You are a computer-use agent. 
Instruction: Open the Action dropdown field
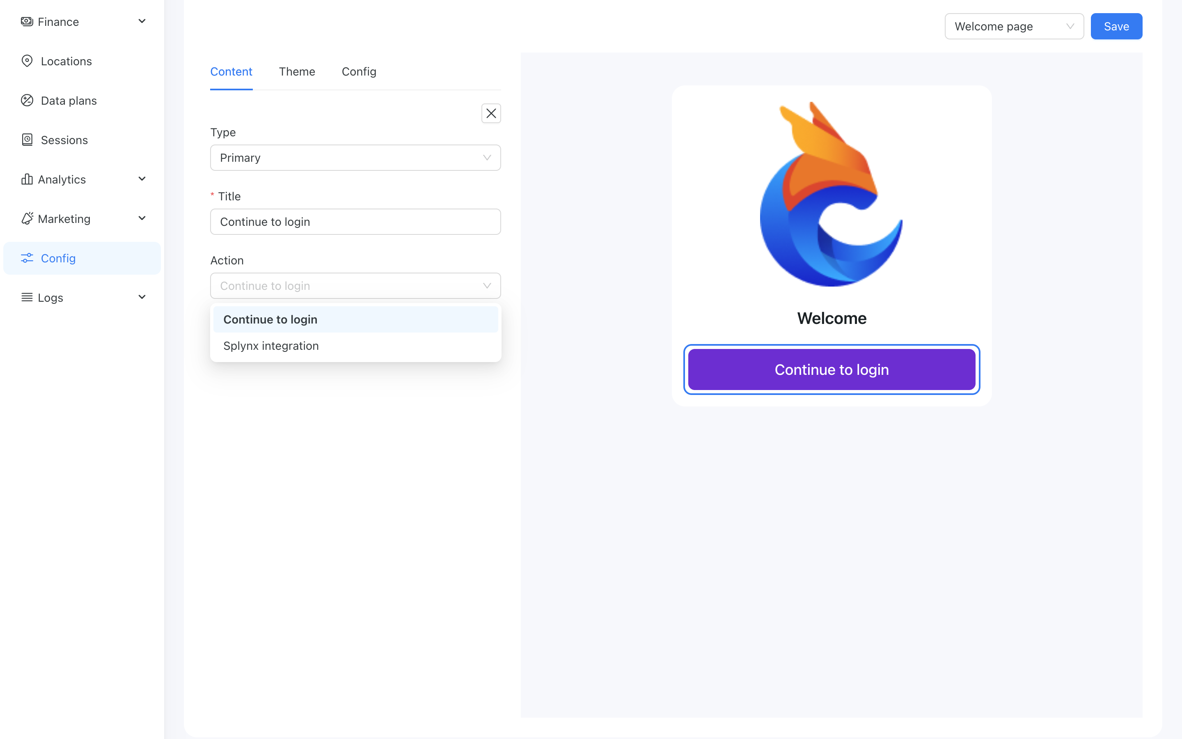click(x=355, y=286)
